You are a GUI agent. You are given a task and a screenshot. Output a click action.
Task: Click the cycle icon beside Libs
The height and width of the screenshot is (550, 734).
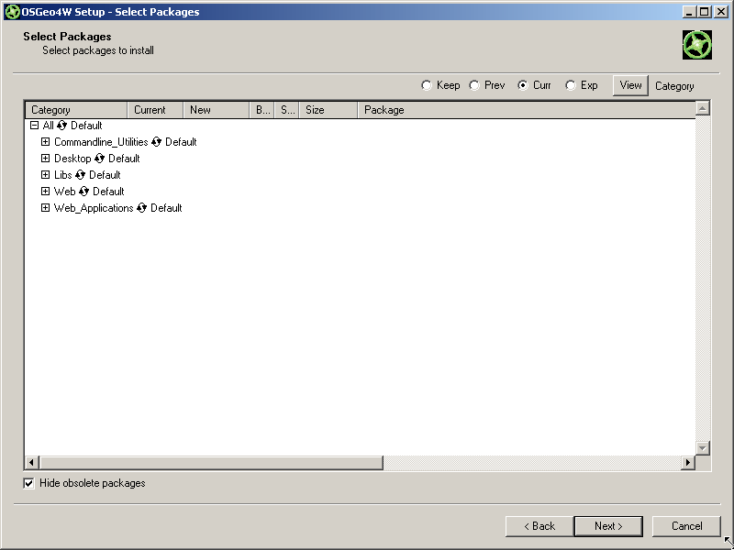(x=80, y=175)
